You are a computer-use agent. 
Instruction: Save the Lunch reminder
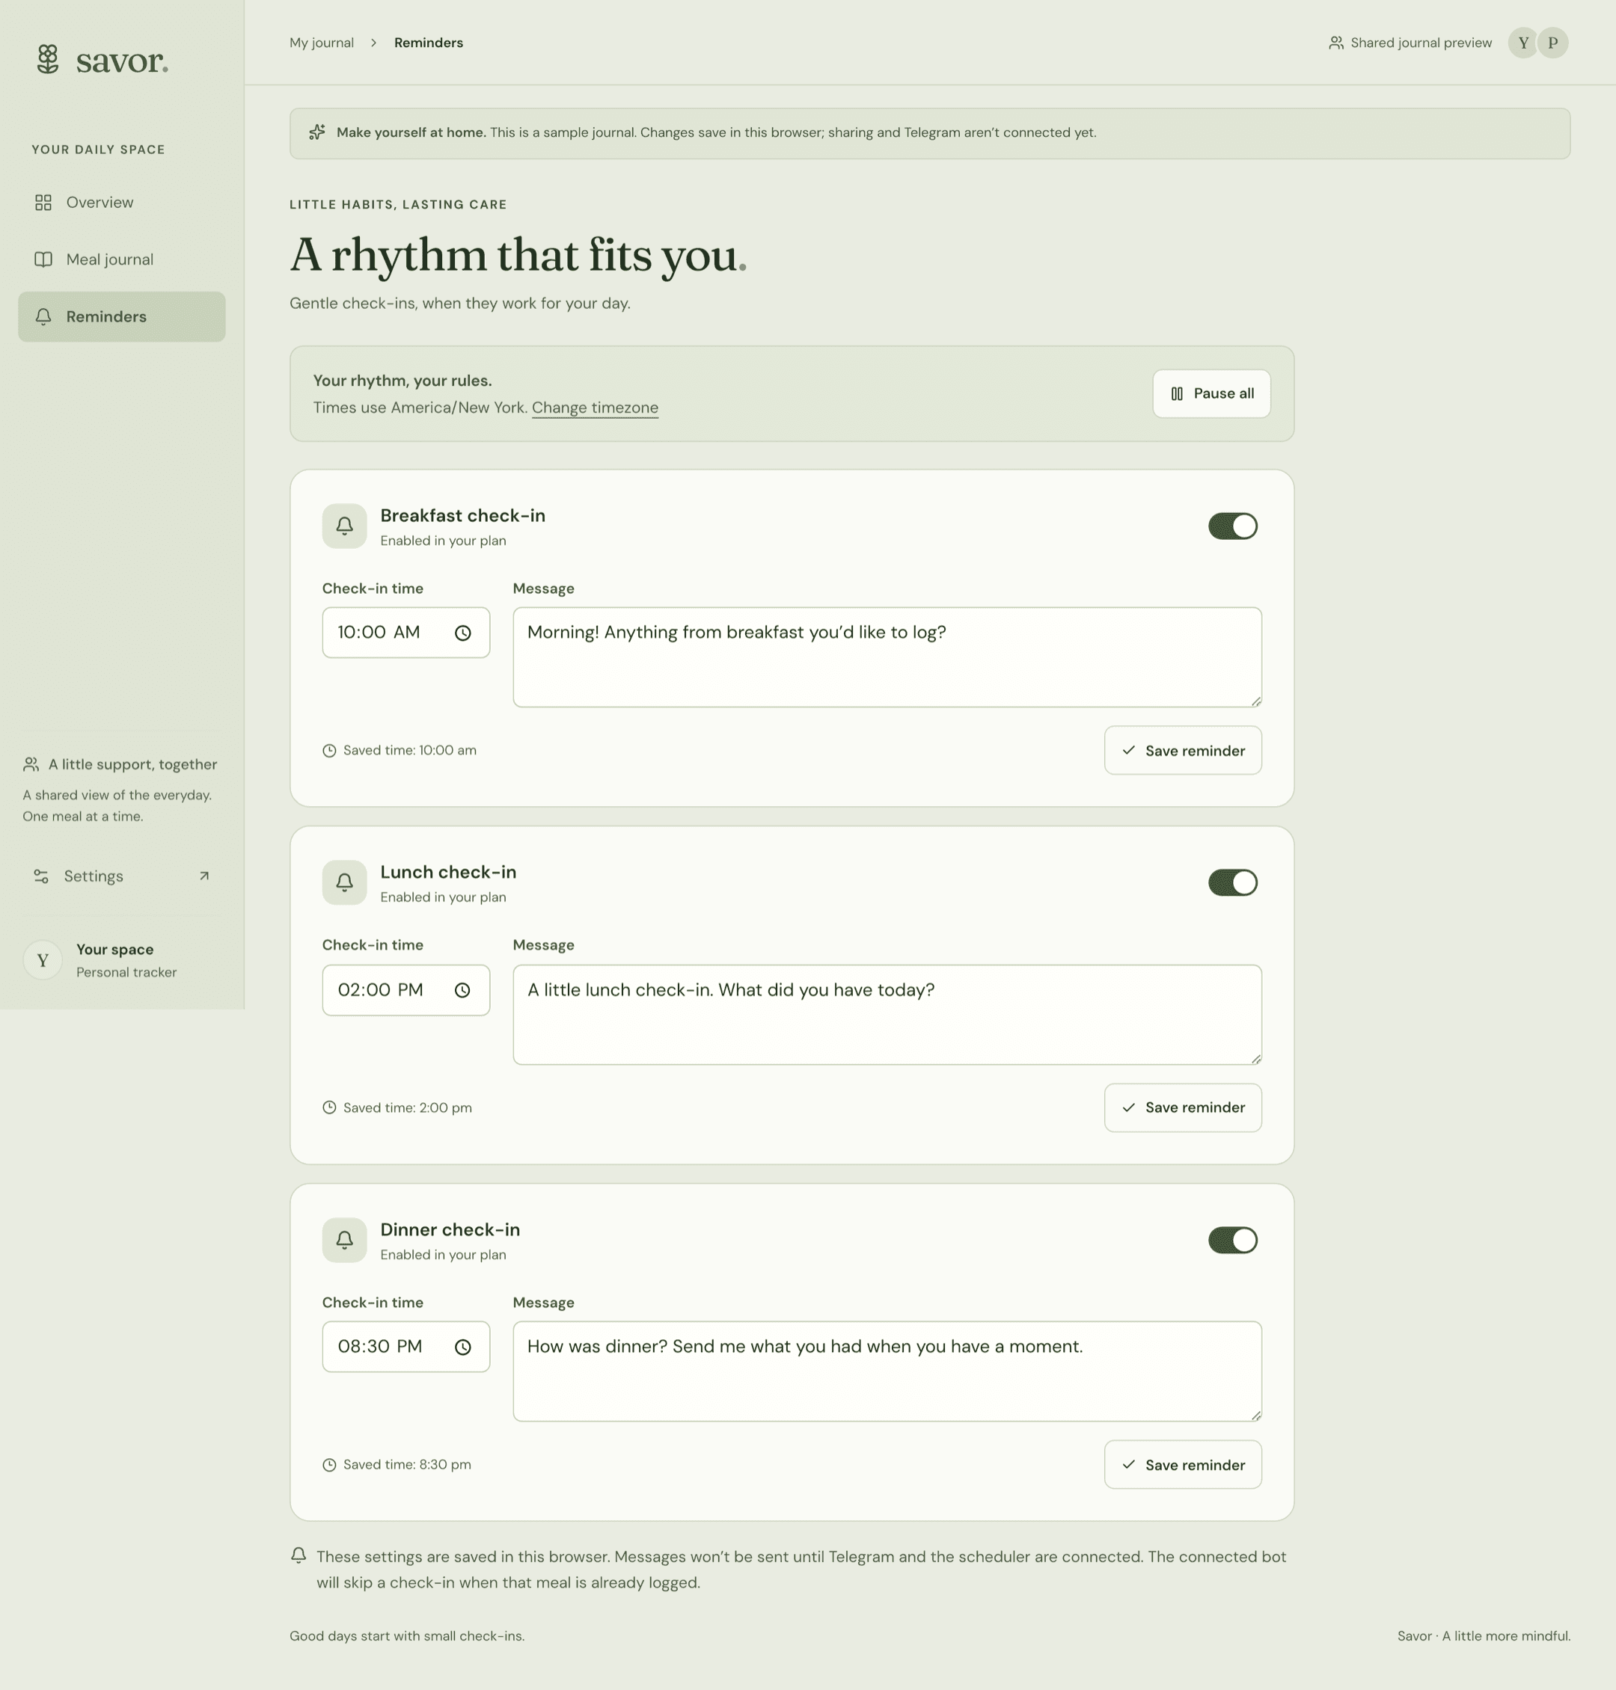click(x=1183, y=1107)
